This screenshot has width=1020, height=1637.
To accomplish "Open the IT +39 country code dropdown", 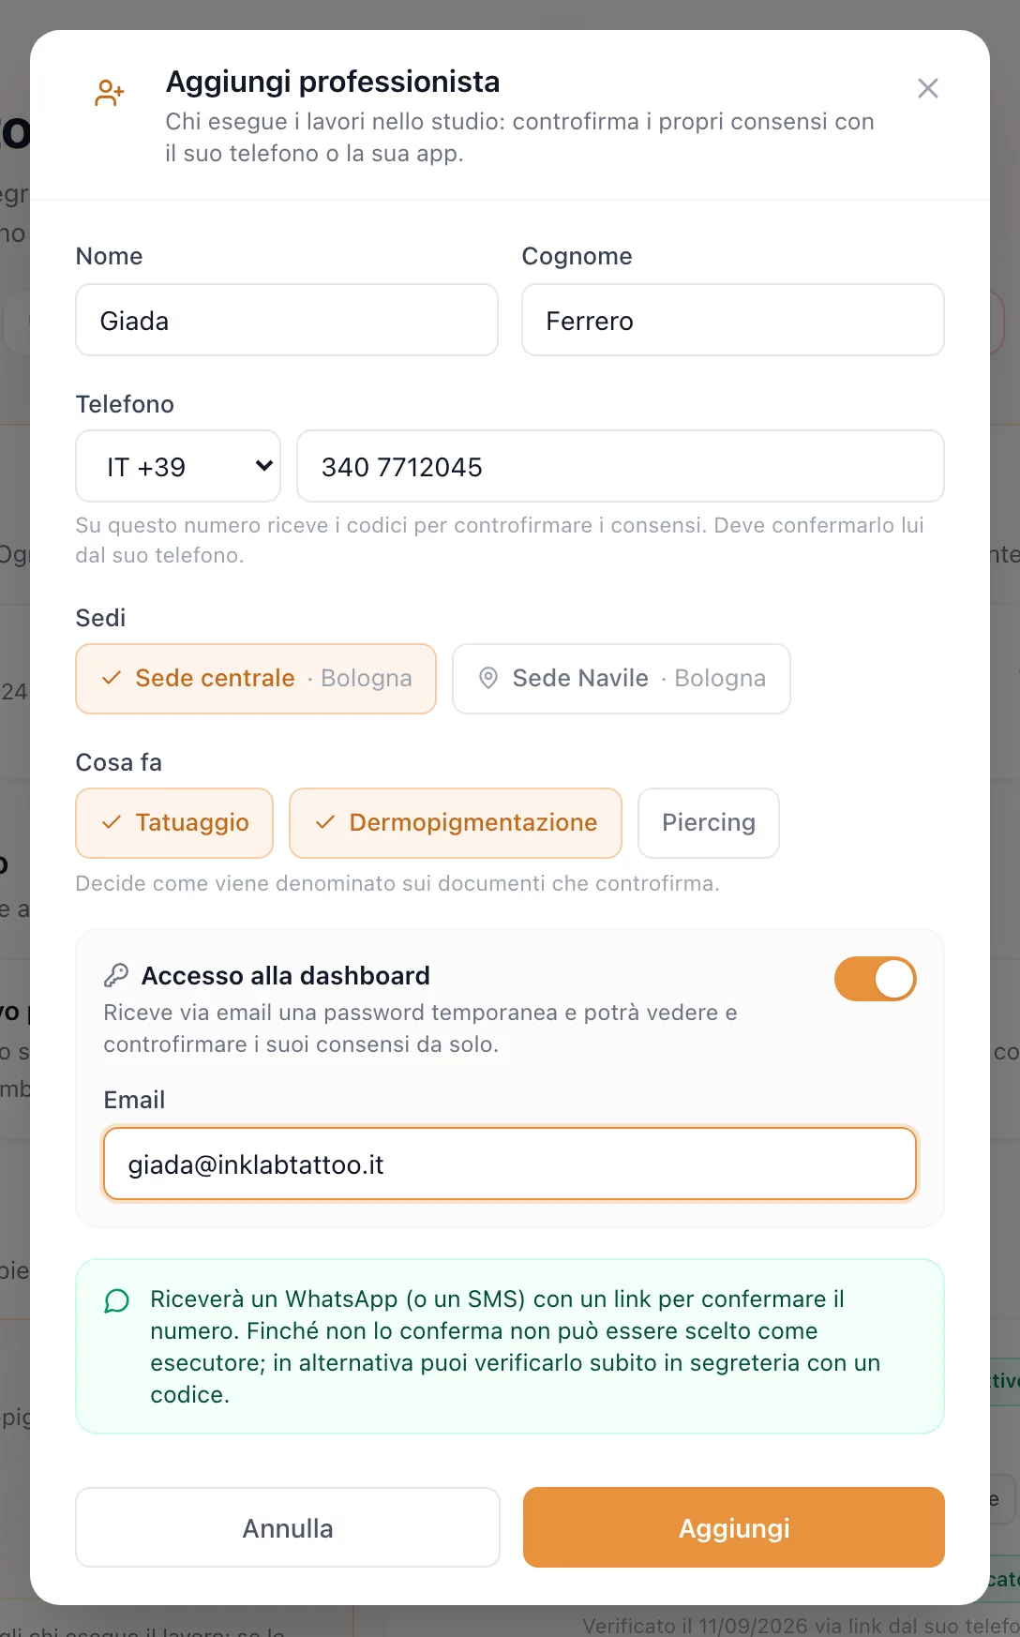I will pos(178,466).
